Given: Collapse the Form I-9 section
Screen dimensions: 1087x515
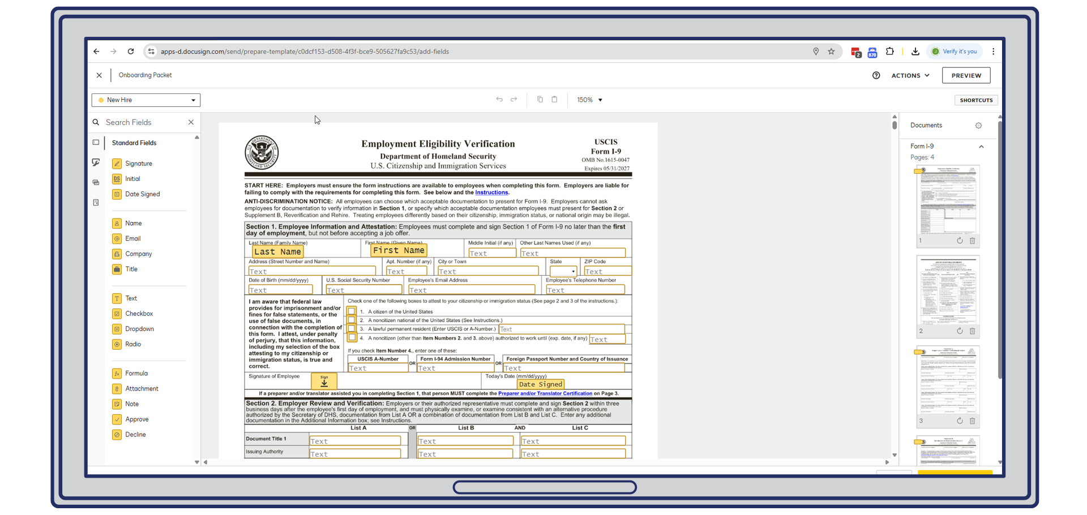Looking at the screenshot, I should tap(981, 146).
